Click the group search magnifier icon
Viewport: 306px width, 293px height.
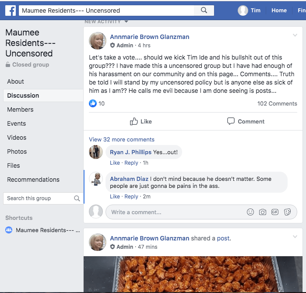(x=77, y=198)
